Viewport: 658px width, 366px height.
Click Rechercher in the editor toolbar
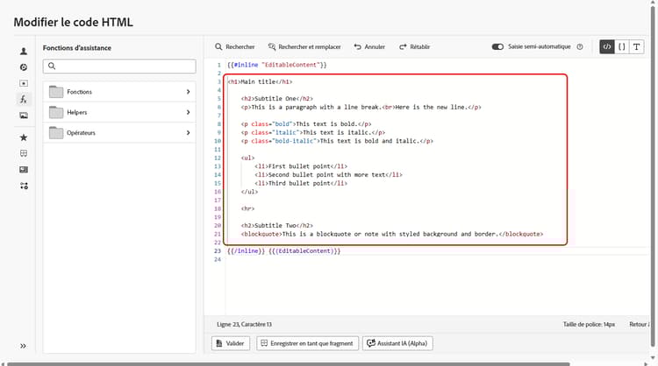click(234, 47)
